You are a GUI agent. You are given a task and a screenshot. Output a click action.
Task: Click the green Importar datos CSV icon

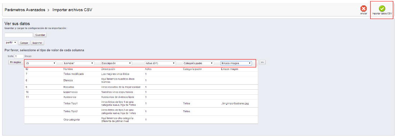coord(382,9)
